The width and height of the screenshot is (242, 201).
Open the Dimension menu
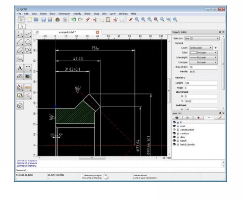point(64,14)
